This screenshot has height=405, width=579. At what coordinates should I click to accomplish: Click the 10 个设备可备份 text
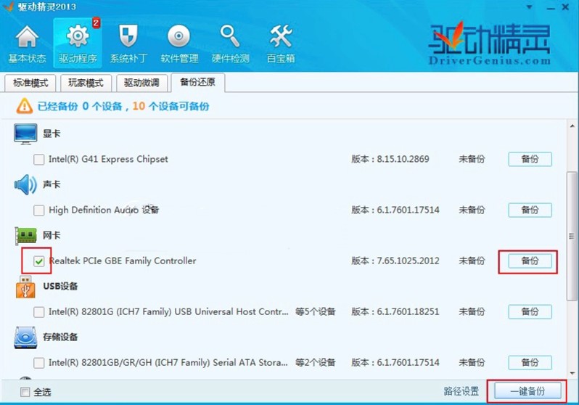tap(171, 107)
